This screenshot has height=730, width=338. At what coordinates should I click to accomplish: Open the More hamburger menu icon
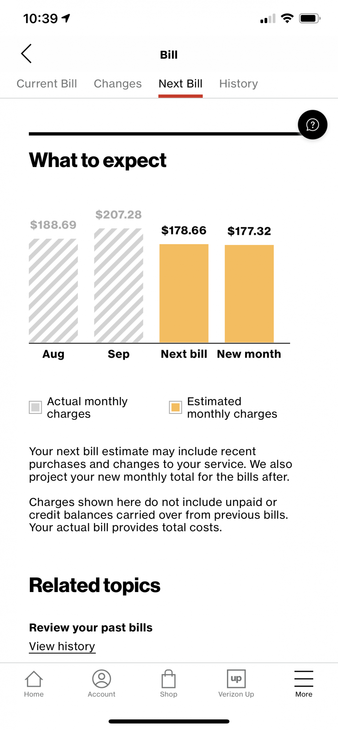point(304,679)
